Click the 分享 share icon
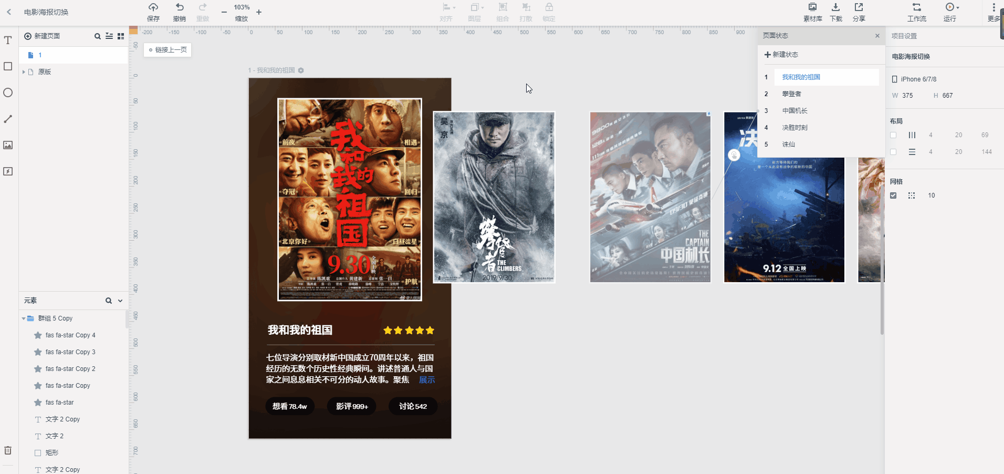 click(859, 12)
